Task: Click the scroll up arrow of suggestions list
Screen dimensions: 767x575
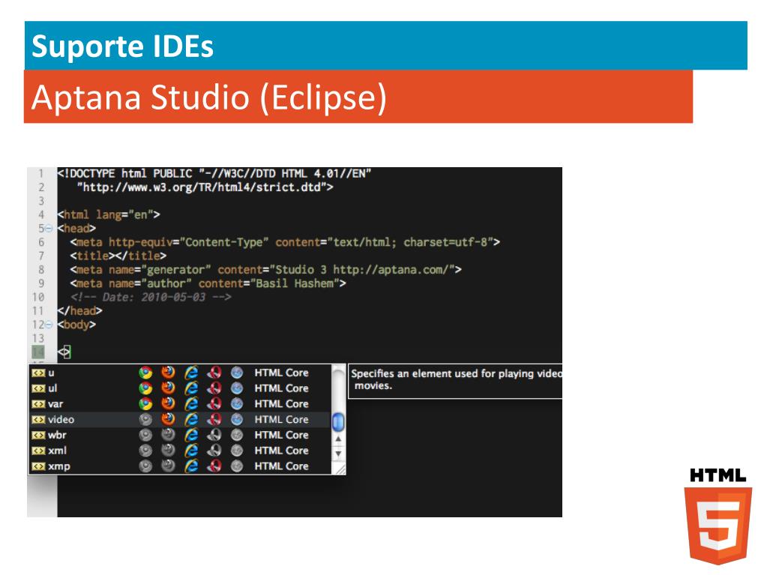Action: (338, 439)
